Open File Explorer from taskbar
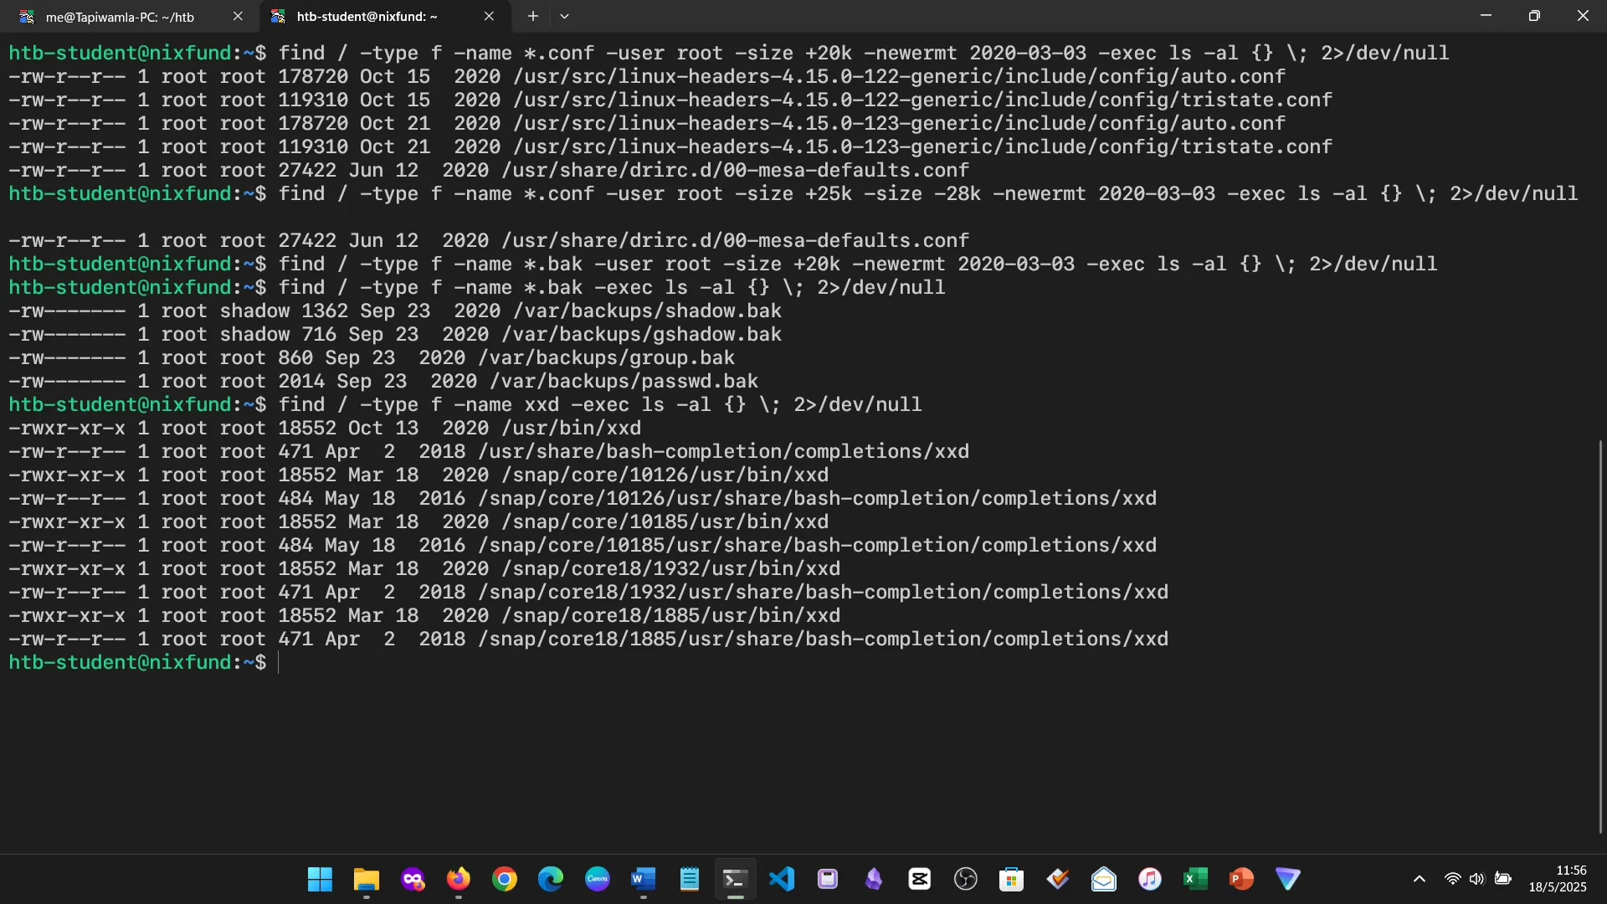1607x904 pixels. coord(366,879)
